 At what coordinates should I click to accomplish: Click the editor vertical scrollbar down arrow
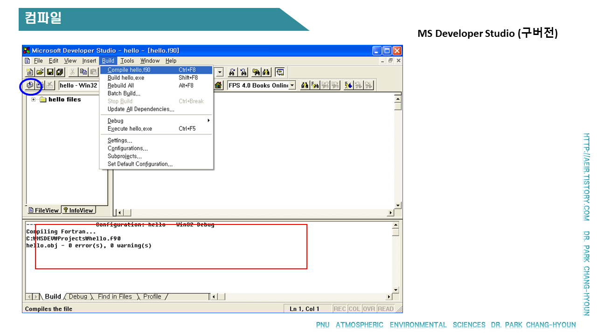[x=398, y=205]
